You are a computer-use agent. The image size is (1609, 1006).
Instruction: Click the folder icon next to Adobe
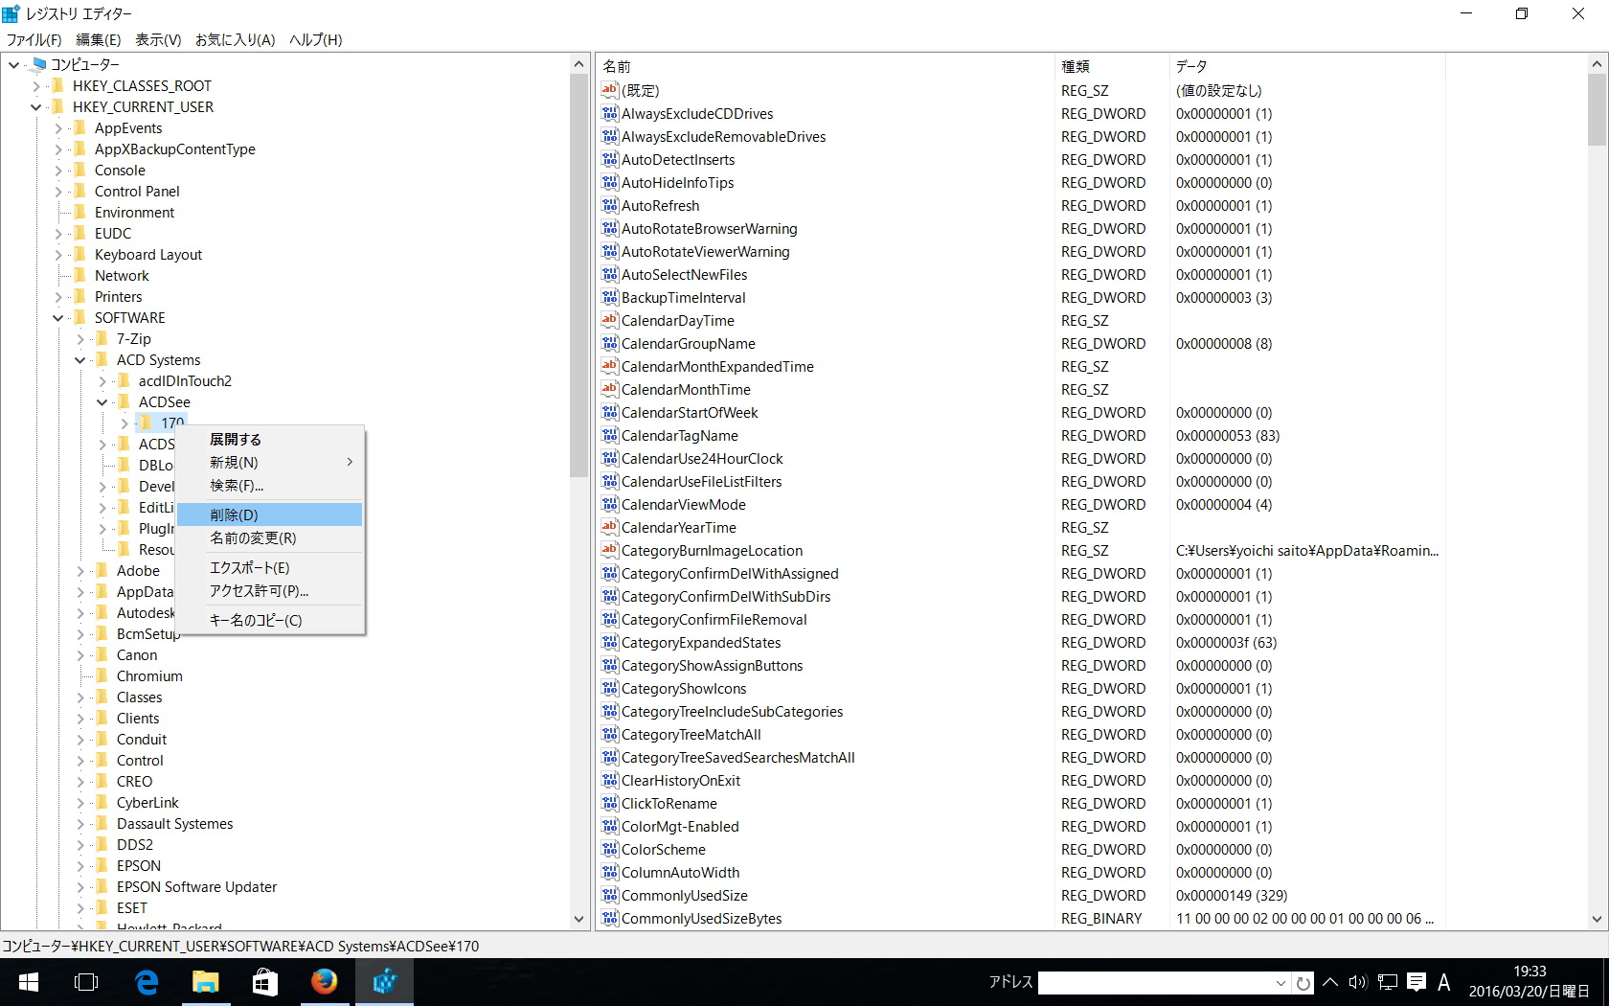[102, 571]
